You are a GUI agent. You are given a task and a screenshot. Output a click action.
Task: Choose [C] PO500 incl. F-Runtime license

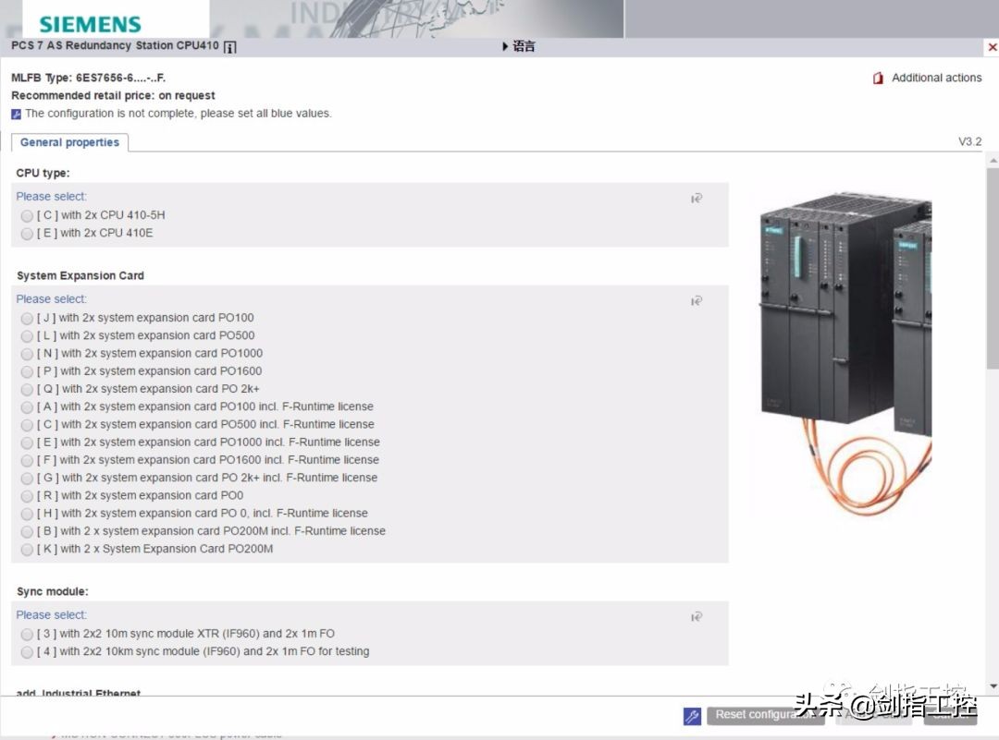click(27, 425)
